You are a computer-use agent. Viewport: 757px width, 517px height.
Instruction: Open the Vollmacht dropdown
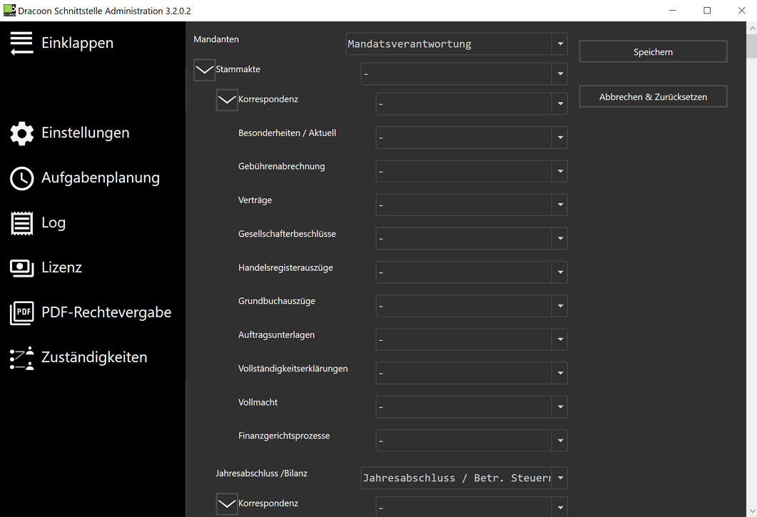point(471,407)
